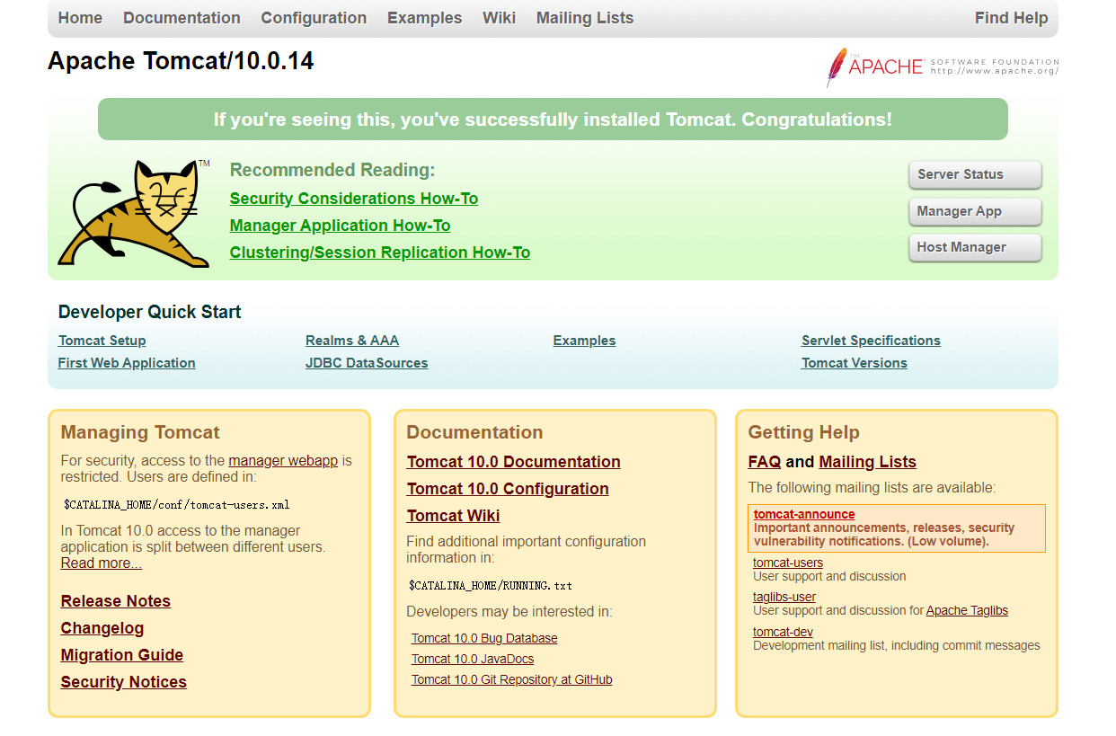
Task: Open Examples link under Developer Quick Start
Action: [x=584, y=341]
